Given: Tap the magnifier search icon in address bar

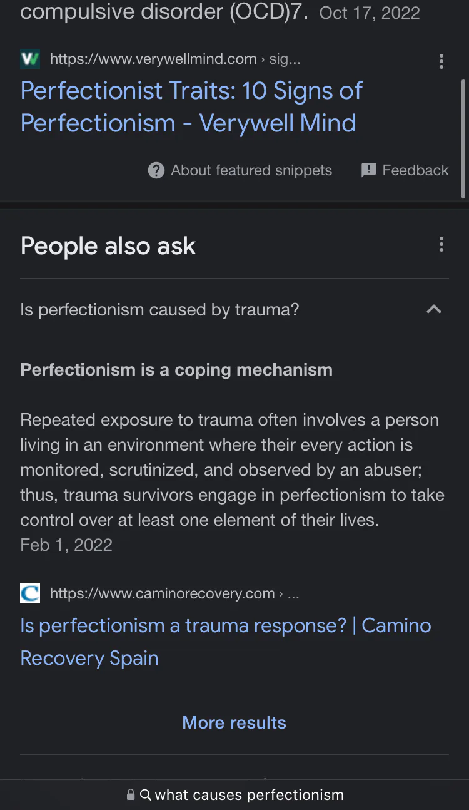Looking at the screenshot, I should (146, 795).
